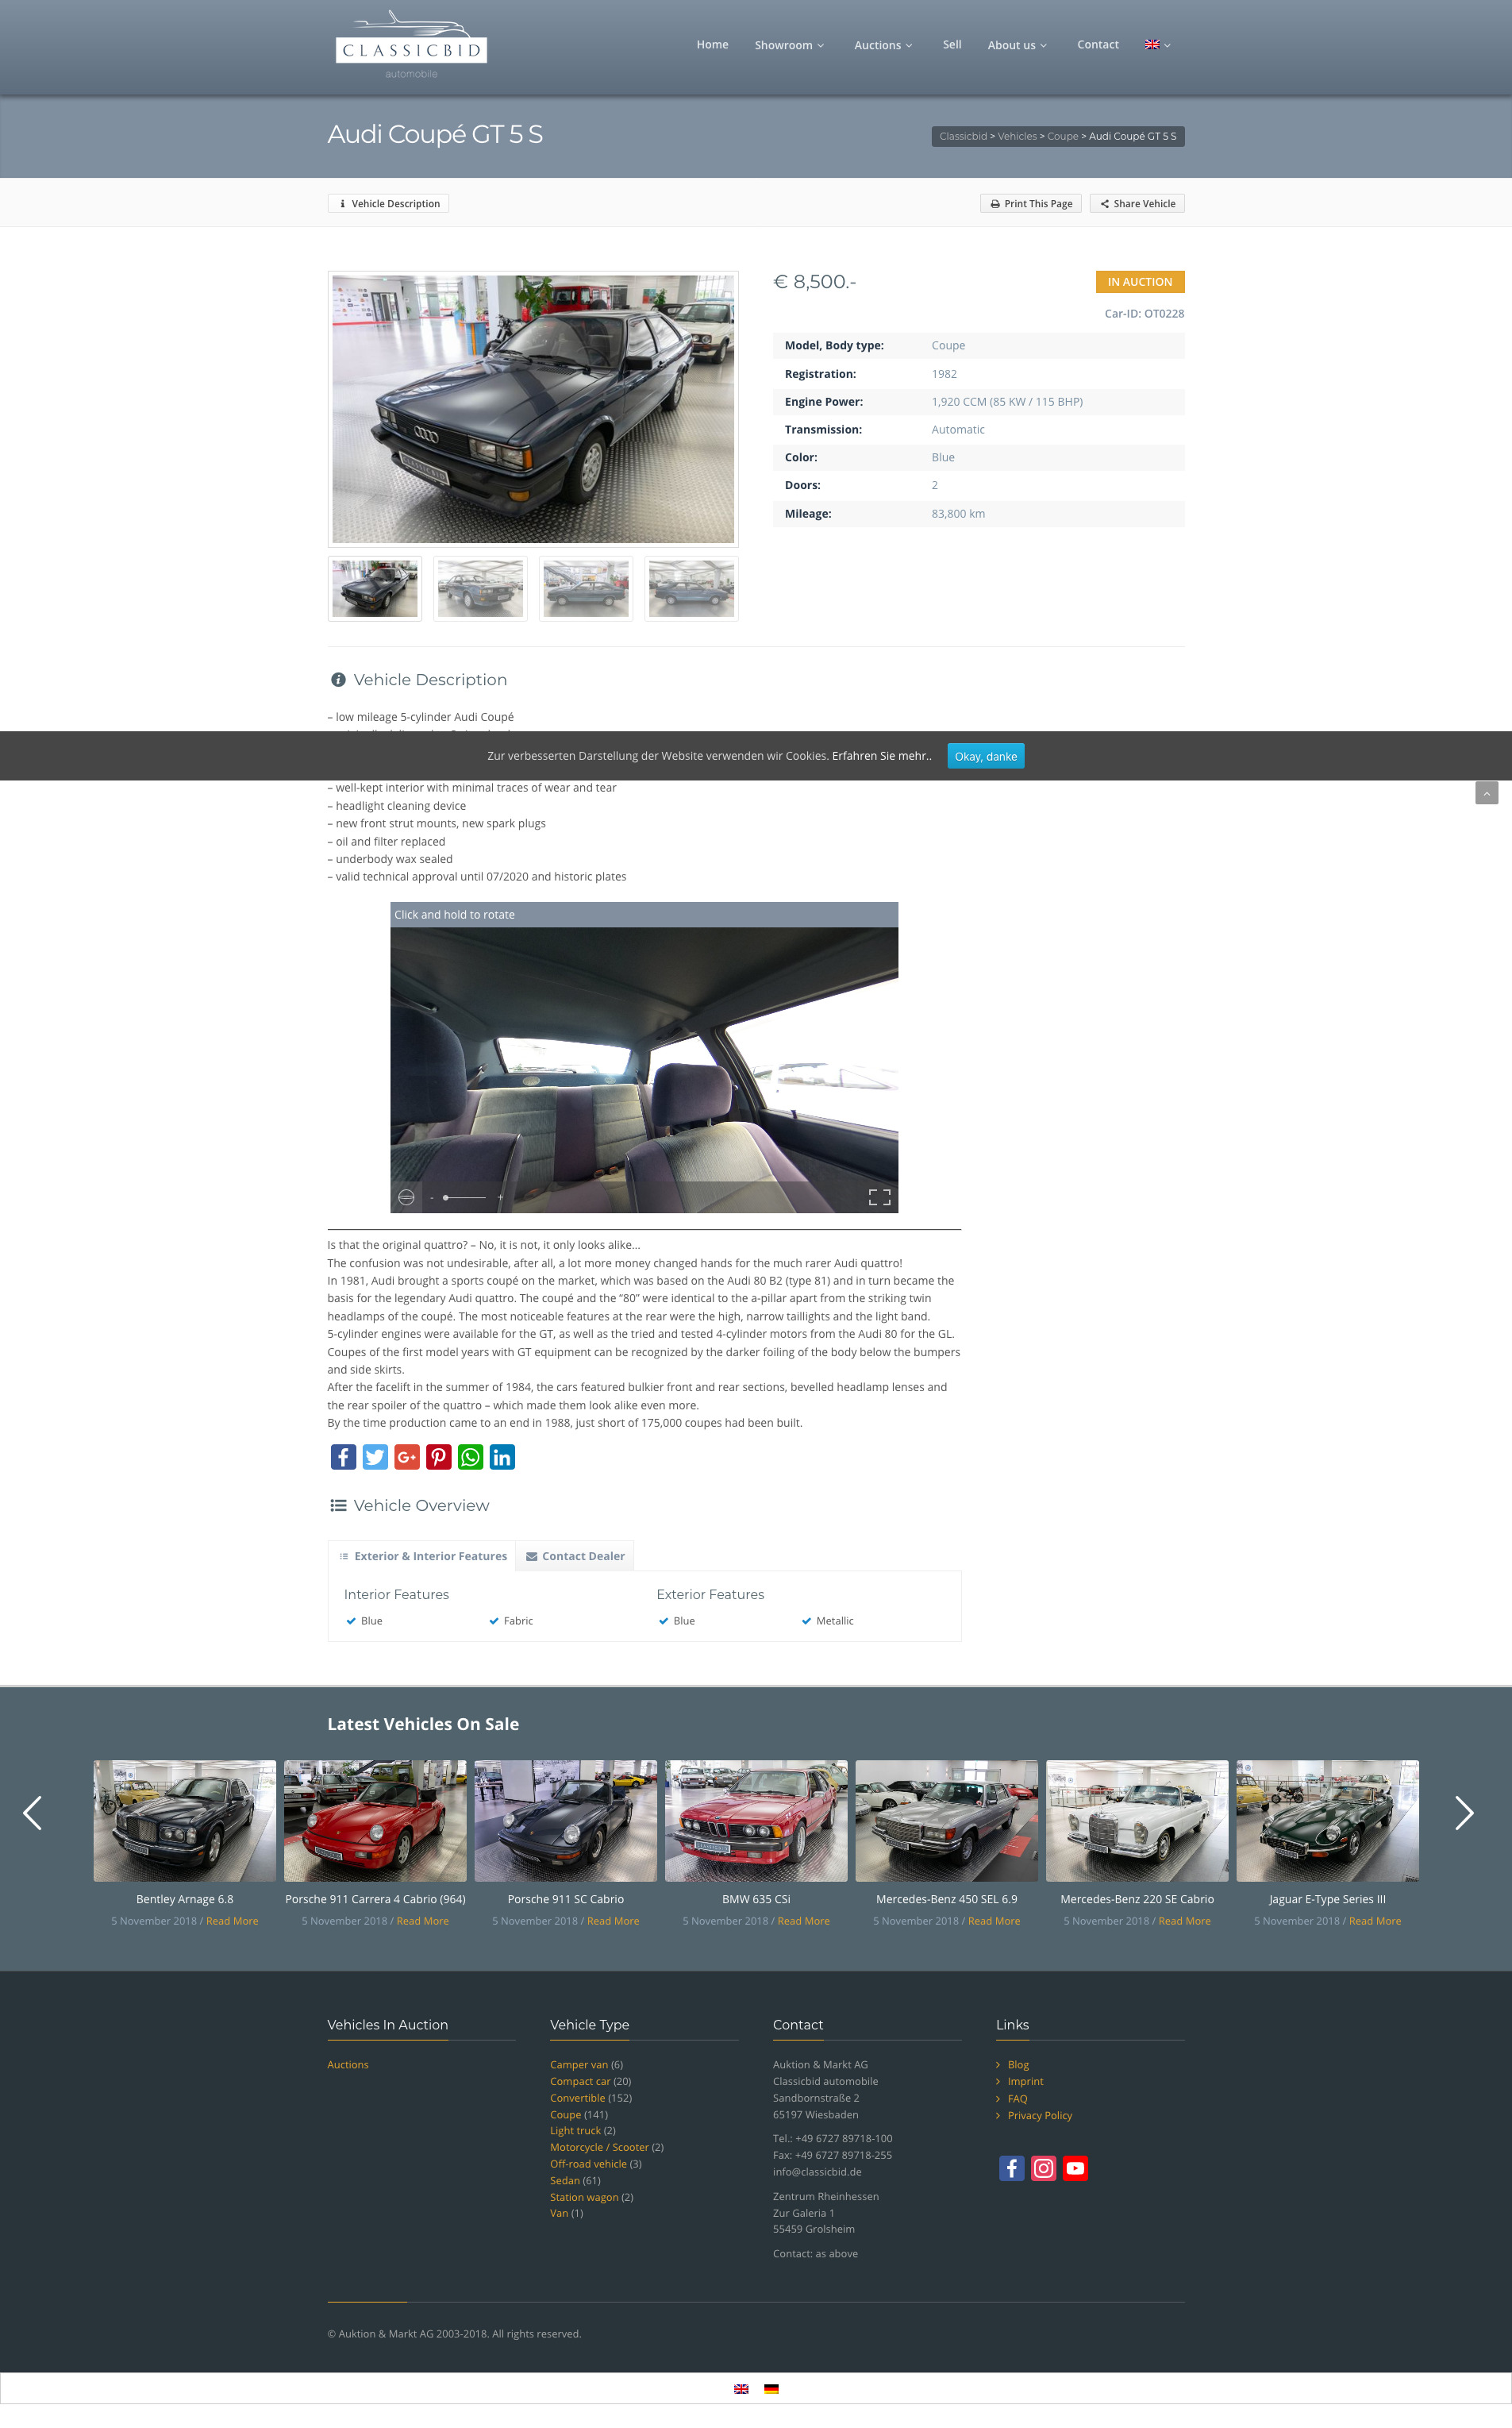Share the vehicle on Facebook
The image size is (1512, 2428).
tap(343, 1457)
